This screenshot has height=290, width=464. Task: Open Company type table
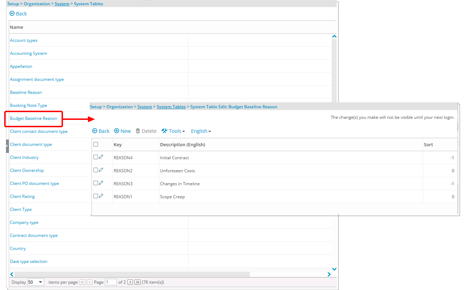(x=24, y=223)
